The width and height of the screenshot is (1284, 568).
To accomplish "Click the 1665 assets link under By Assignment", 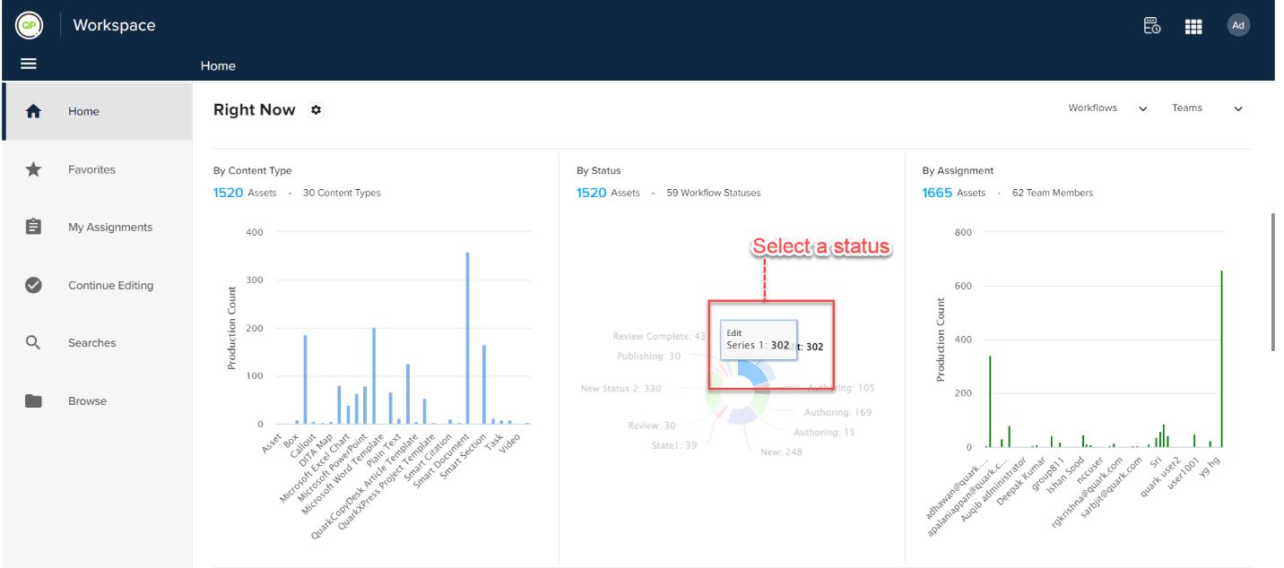I will pyautogui.click(x=937, y=193).
